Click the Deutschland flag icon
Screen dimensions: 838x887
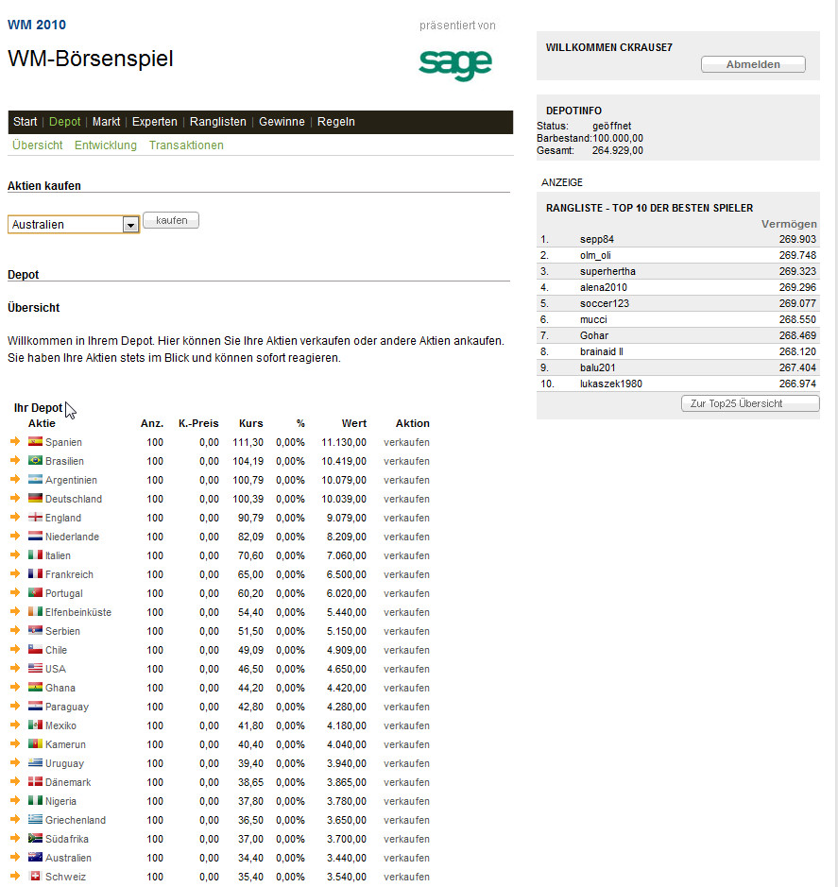pyautogui.click(x=35, y=499)
